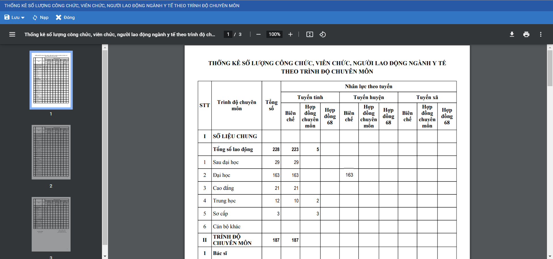The width and height of the screenshot is (553, 259).
Task: Select page 1 thumbnail
Action: [51, 80]
